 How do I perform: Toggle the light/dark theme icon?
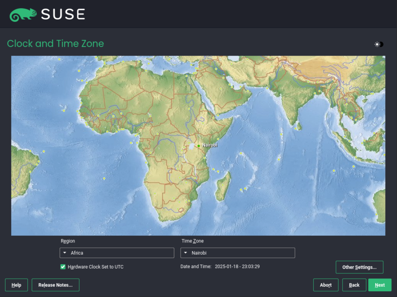[378, 44]
